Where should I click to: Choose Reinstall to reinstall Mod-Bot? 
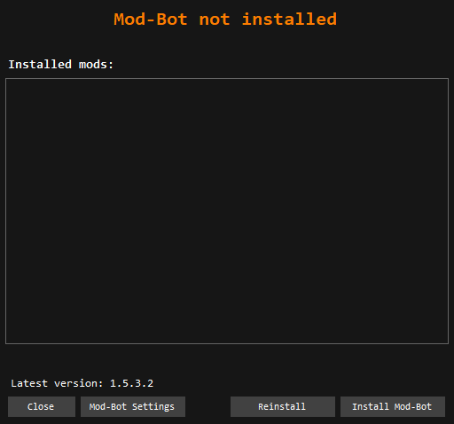283,406
